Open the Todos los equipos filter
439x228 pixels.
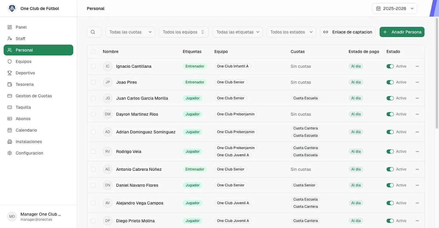(x=184, y=32)
